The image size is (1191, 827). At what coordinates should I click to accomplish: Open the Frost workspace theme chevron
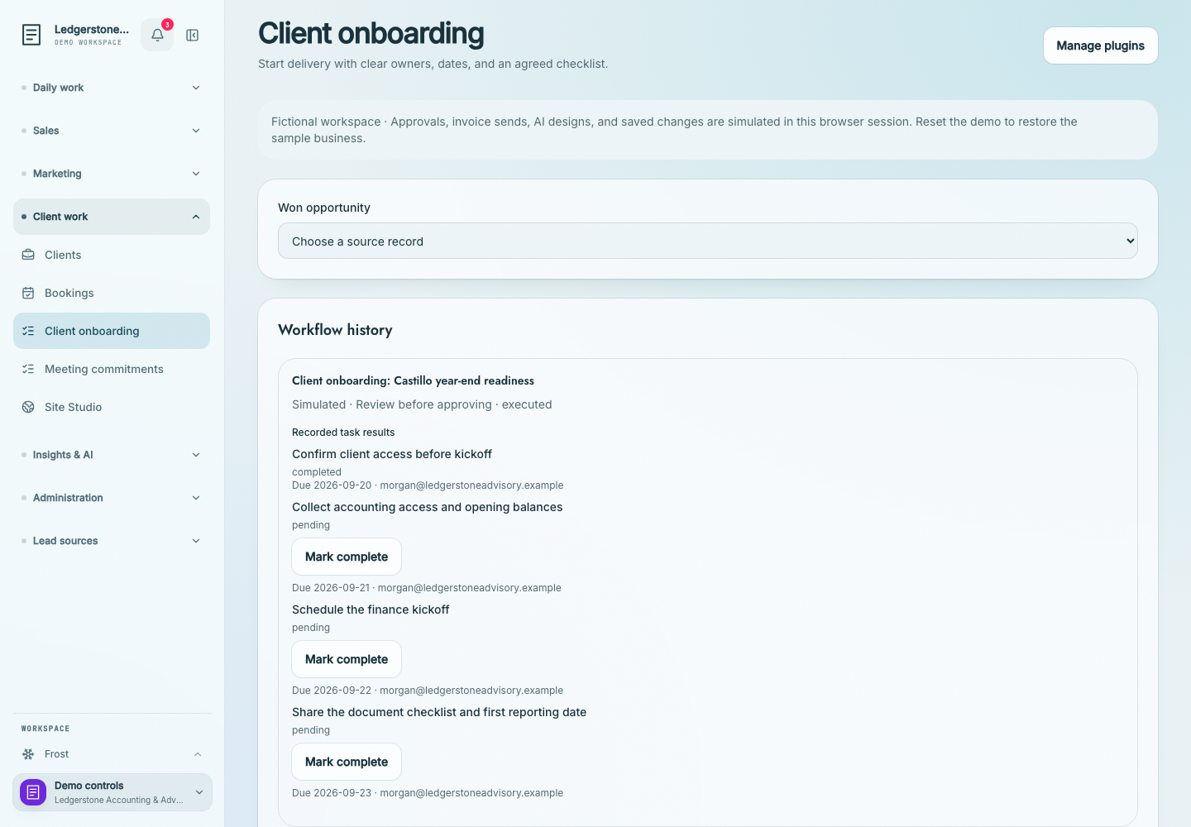coord(198,754)
